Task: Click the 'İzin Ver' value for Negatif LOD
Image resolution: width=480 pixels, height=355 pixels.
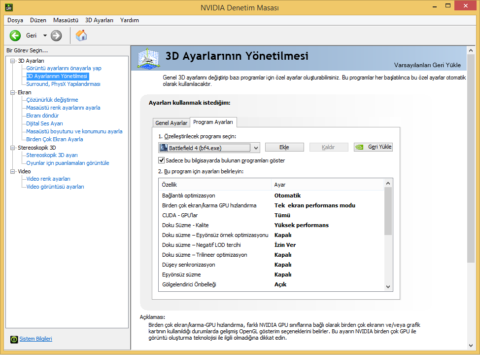Action: (285, 245)
